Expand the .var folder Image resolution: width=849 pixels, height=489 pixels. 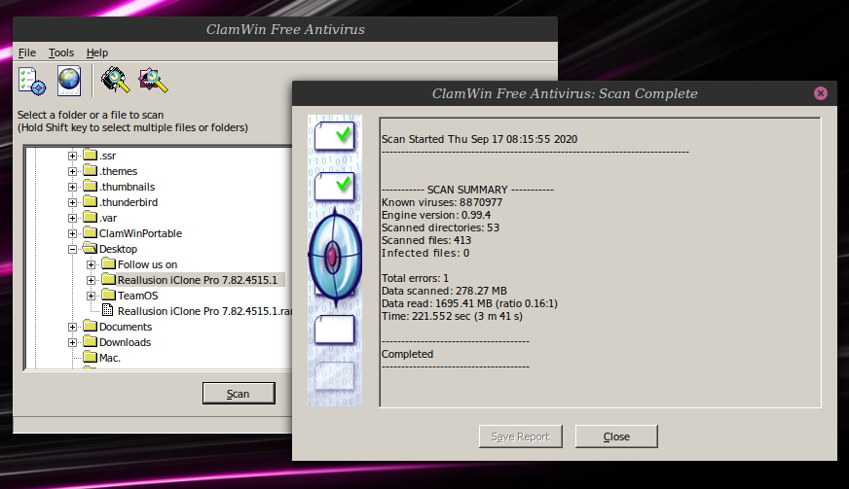coord(73,218)
